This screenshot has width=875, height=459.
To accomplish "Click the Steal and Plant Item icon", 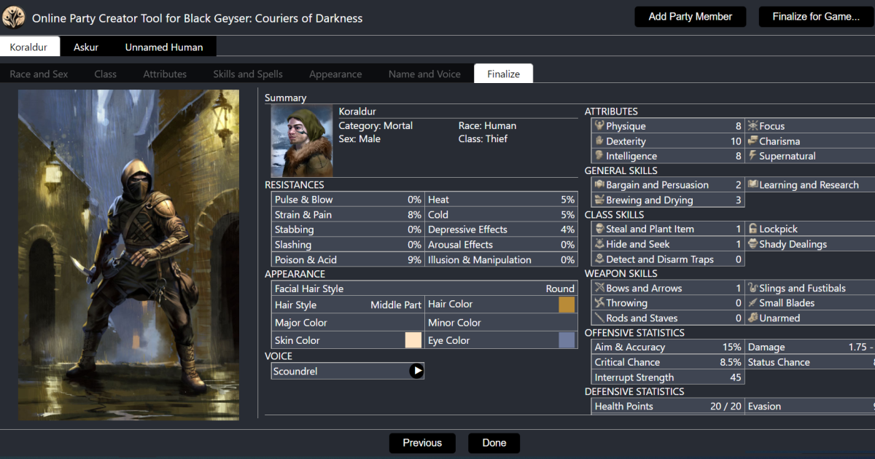I will click(x=599, y=229).
